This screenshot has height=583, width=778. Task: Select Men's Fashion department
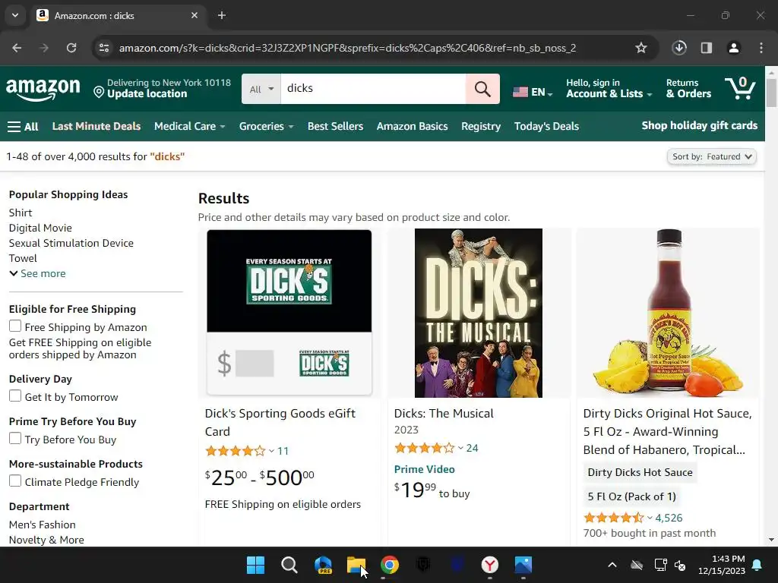click(x=43, y=525)
